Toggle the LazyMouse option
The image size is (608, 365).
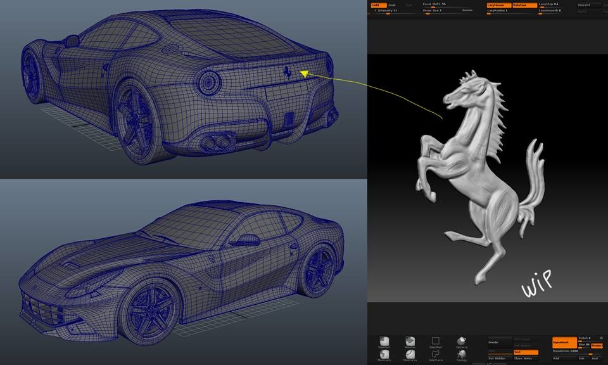point(499,5)
